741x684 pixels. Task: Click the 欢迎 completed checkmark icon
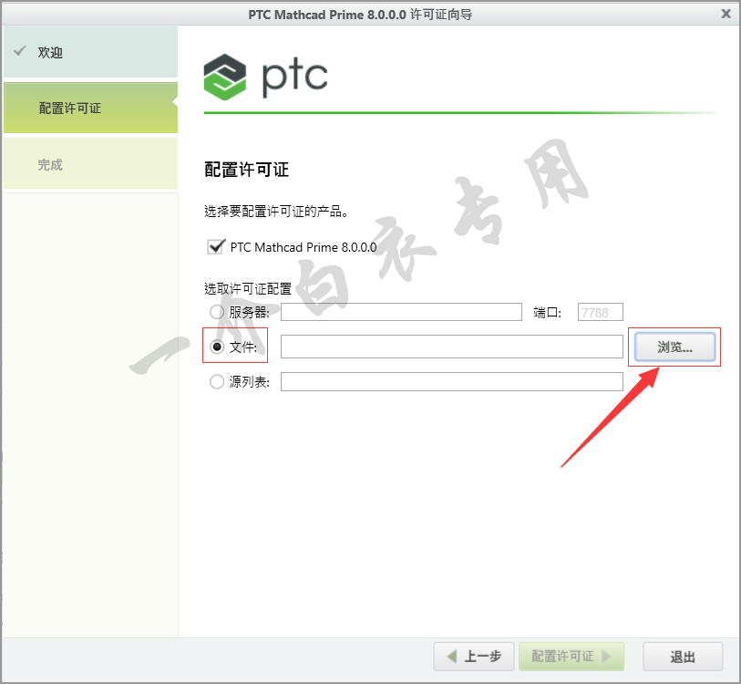(x=20, y=51)
